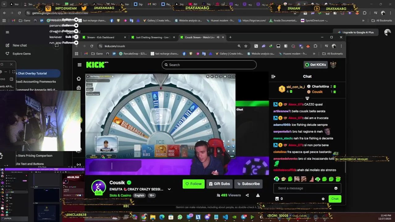This screenshot has width=395, height=222.
Task: Close the Just Chatting Streaming tab
Action: click(x=174, y=37)
